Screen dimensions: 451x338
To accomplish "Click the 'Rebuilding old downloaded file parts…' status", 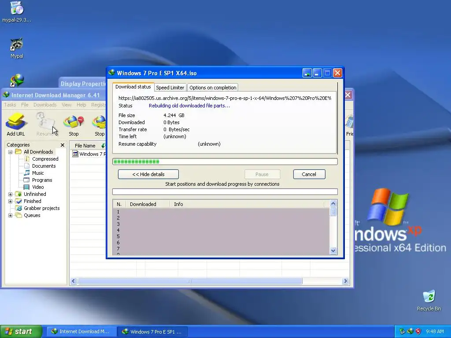I will pyautogui.click(x=189, y=106).
